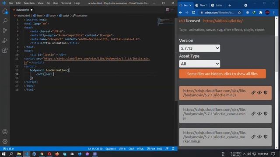Copy URL link icon for lottie_canvas.min.js

pyautogui.click(x=253, y=113)
